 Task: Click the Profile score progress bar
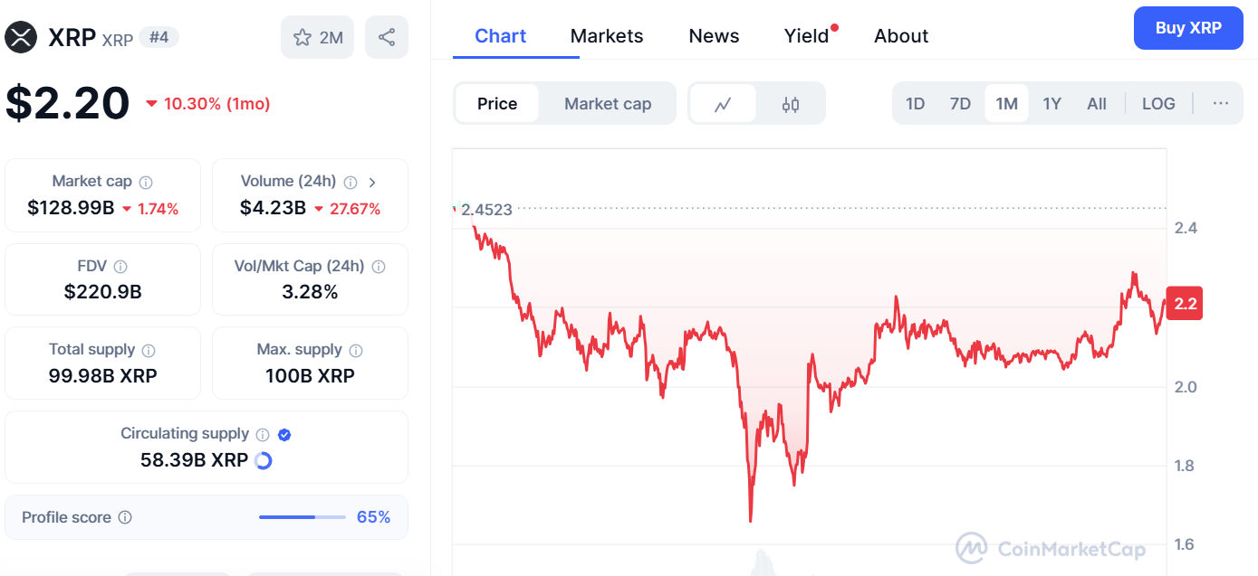pos(302,517)
